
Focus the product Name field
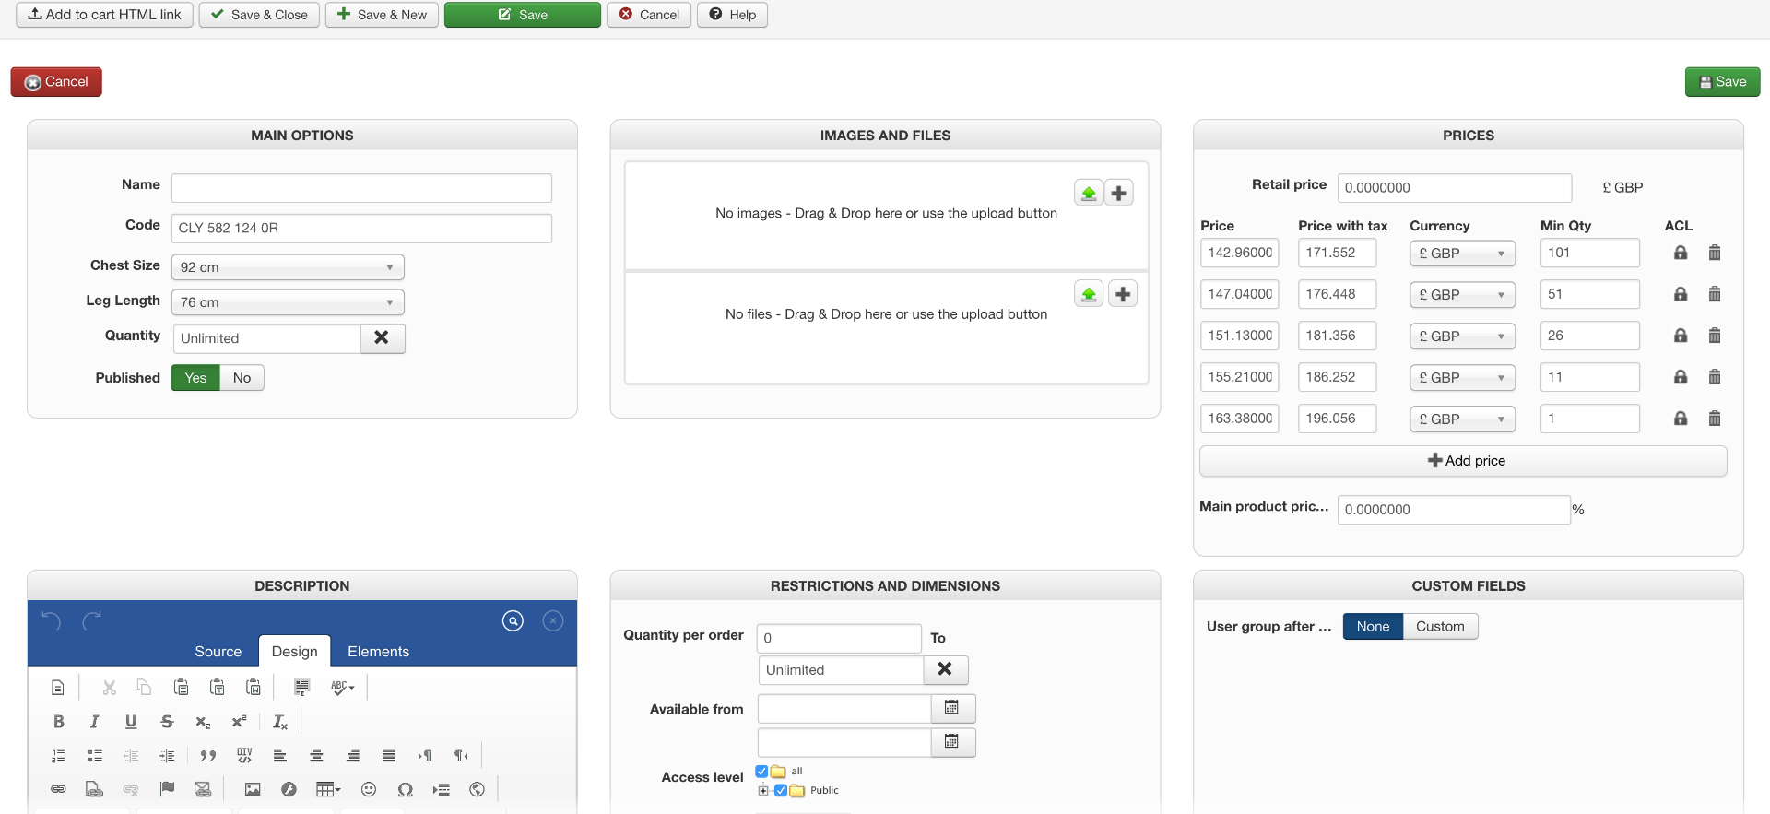361,188
